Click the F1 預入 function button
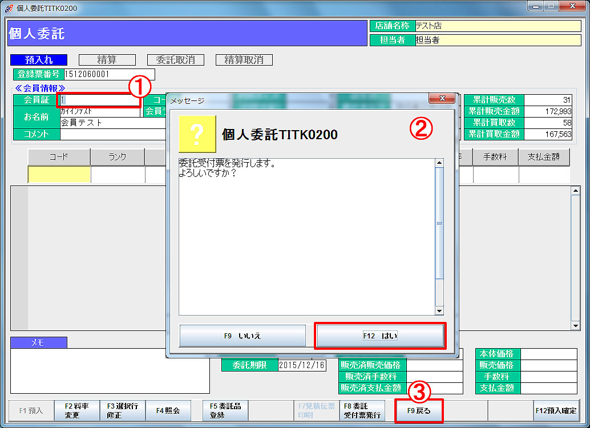This screenshot has width=590, height=428. 31,410
